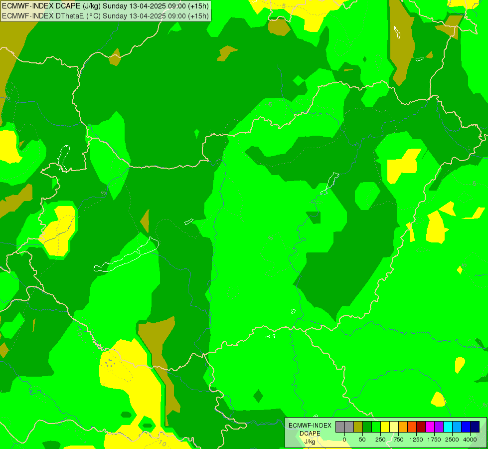The width and height of the screenshot is (488, 449).
Task: Pick the saturated yellow legend swatch
Action: [385, 427]
